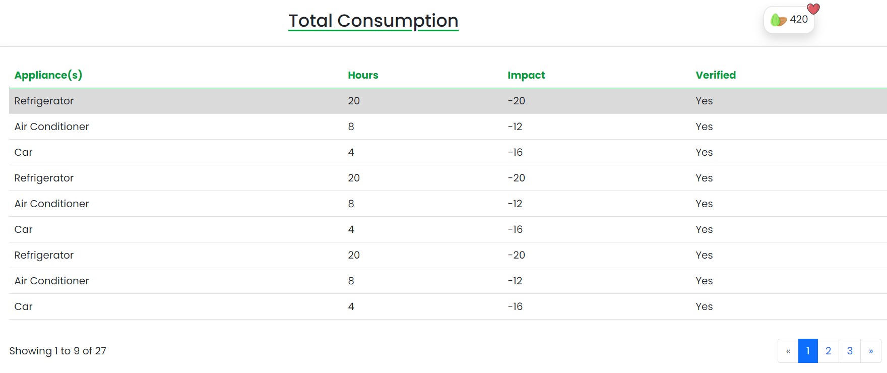Click the second Air Conditioner row
Screen dimensions: 887x373
(x=52, y=204)
